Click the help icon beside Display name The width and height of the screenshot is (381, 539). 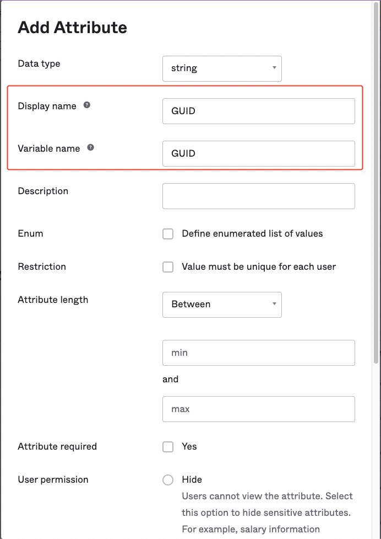[x=87, y=105]
